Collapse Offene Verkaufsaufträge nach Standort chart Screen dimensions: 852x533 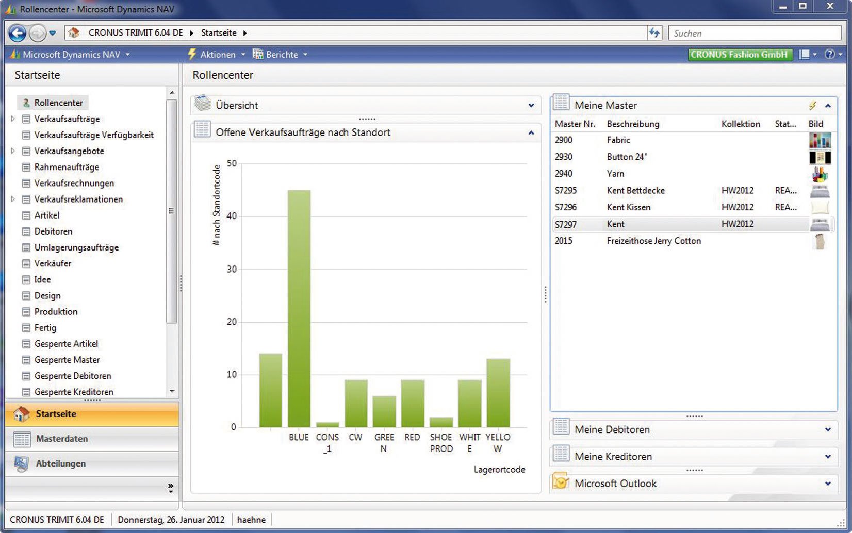[531, 133]
